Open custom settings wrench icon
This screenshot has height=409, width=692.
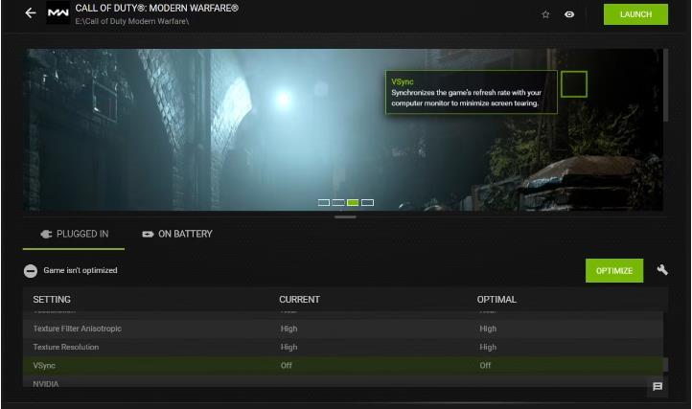[x=662, y=269]
